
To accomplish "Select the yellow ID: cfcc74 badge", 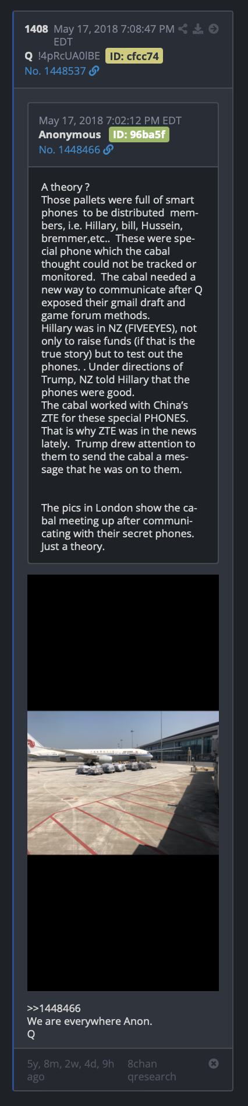I will click(x=134, y=56).
